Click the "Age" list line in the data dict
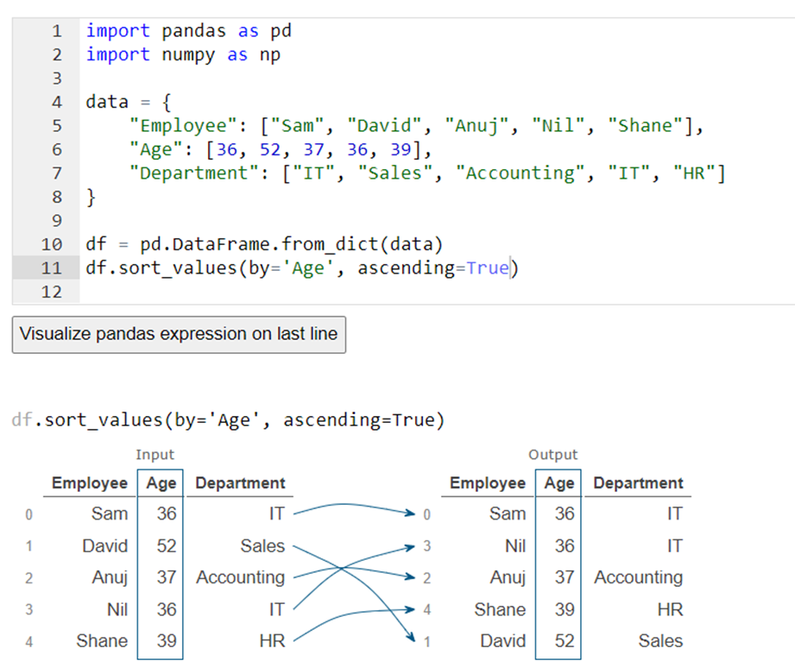The image size is (795, 661). click(279, 149)
